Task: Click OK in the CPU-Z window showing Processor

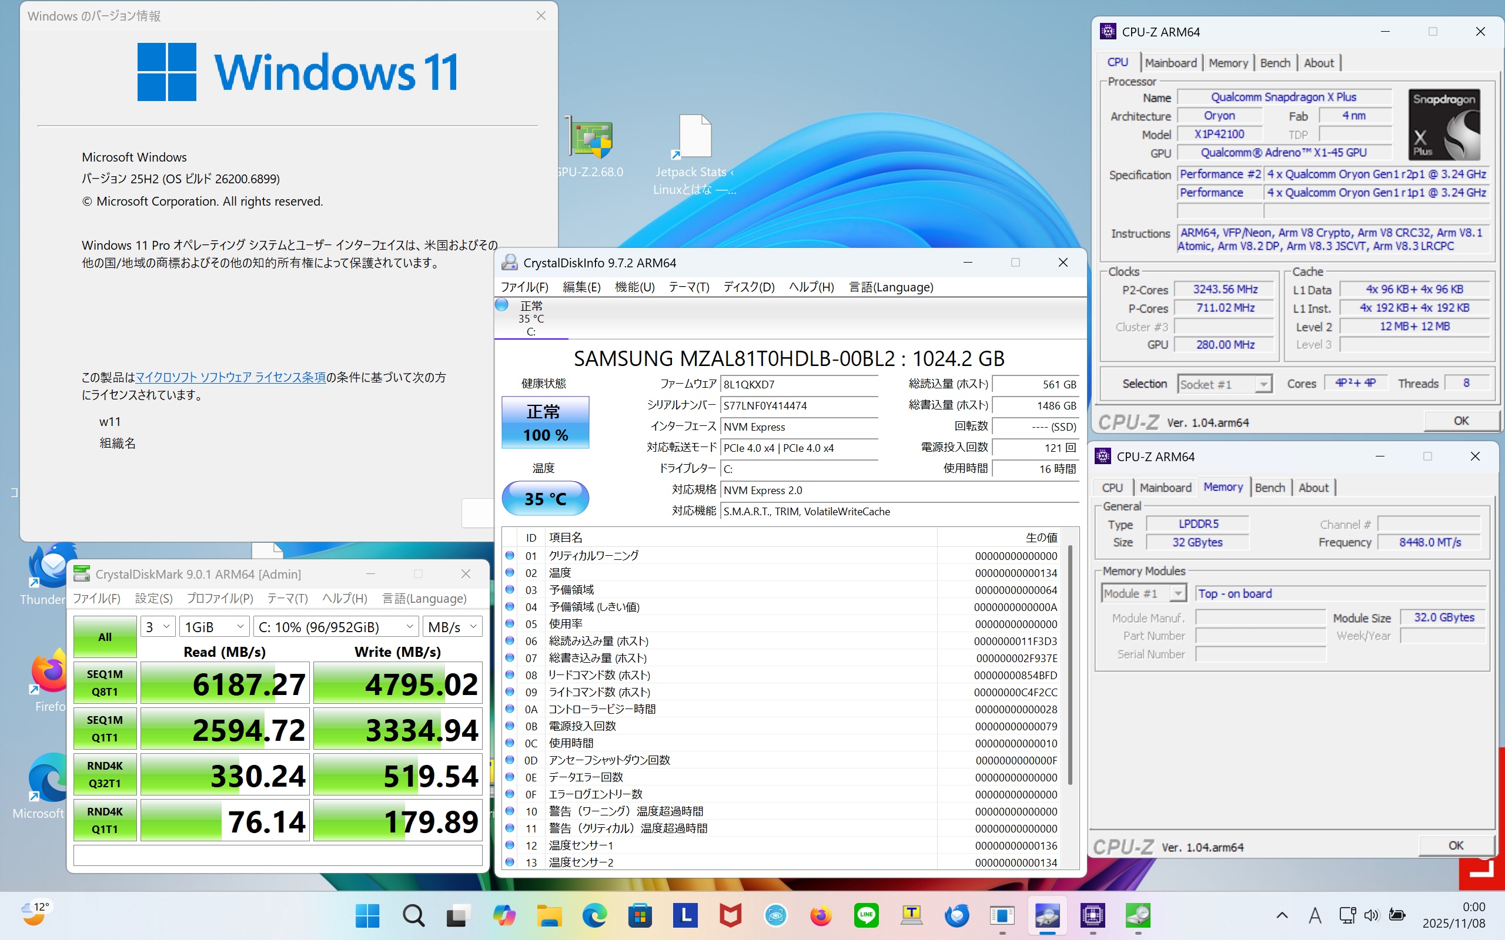Action: point(1461,421)
